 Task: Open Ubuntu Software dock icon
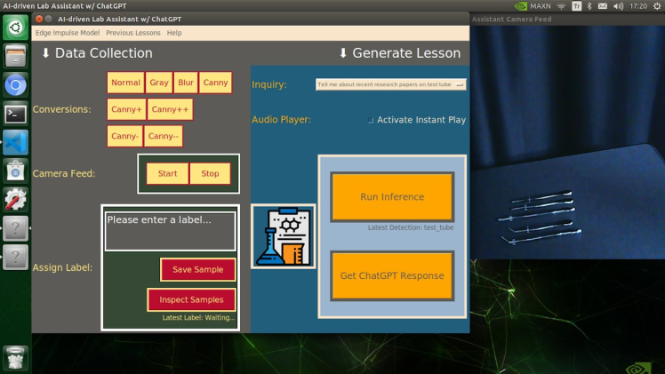click(15, 171)
